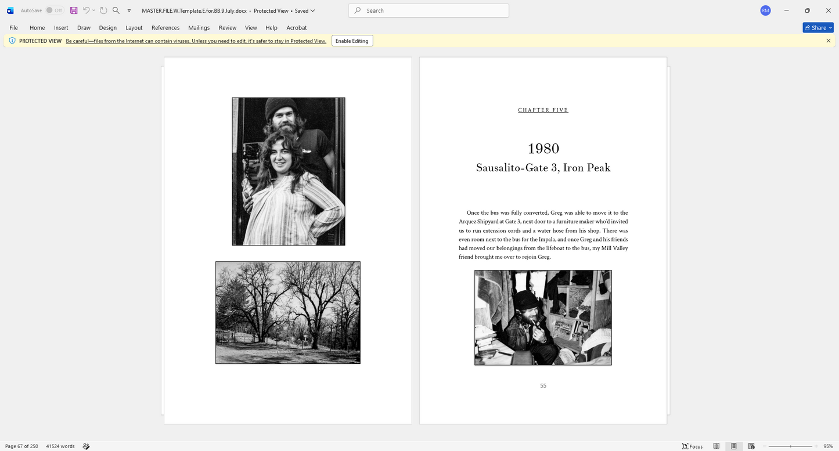Image resolution: width=839 pixels, height=451 pixels.
Task: Toggle the AutoSave switch
Action: coord(55,10)
